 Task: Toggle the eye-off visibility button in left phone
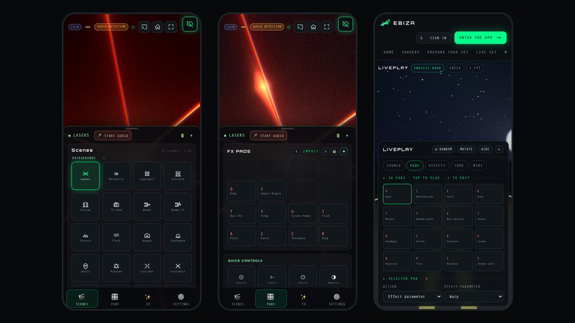pos(190,24)
